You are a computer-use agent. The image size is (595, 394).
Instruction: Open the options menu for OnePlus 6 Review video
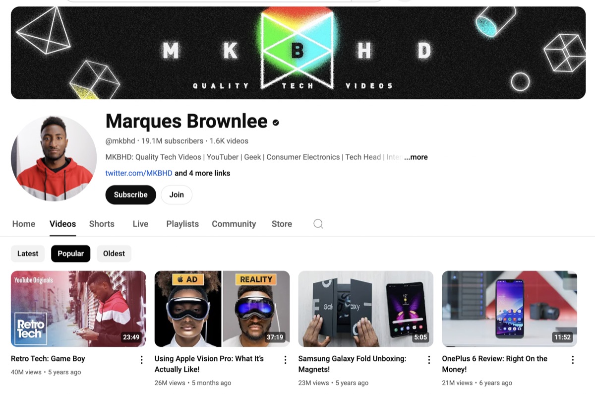tap(573, 360)
